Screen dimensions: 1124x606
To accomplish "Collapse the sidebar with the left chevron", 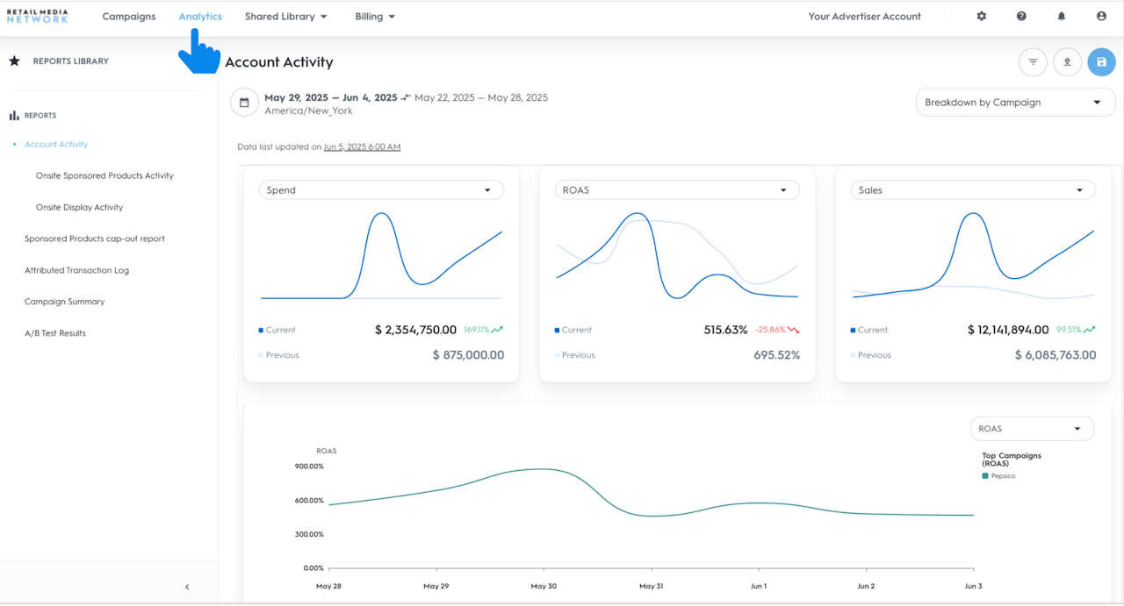I will pyautogui.click(x=187, y=587).
